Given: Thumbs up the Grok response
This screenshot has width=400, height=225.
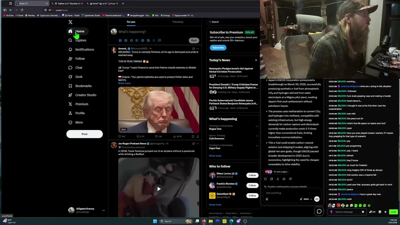Looking at the screenshot, I should [x=284, y=179].
